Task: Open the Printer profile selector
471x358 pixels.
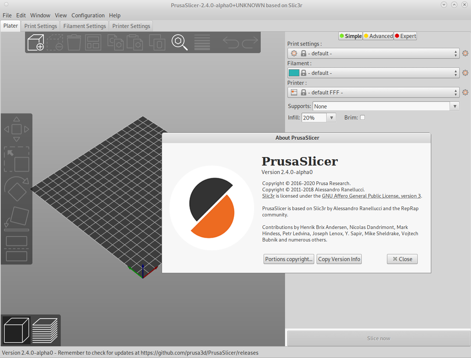Action: [x=373, y=92]
